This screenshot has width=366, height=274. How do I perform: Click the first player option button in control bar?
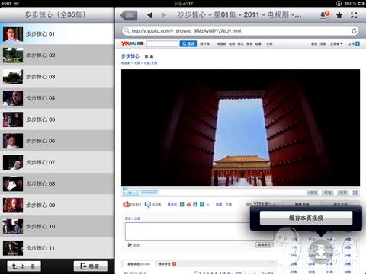point(312,193)
